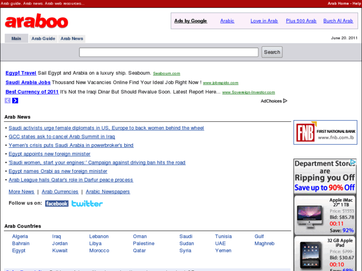Image resolution: width=362 pixels, height=271 pixels.
Task: Select UAE in Arab Countries
Action: coord(220,244)
